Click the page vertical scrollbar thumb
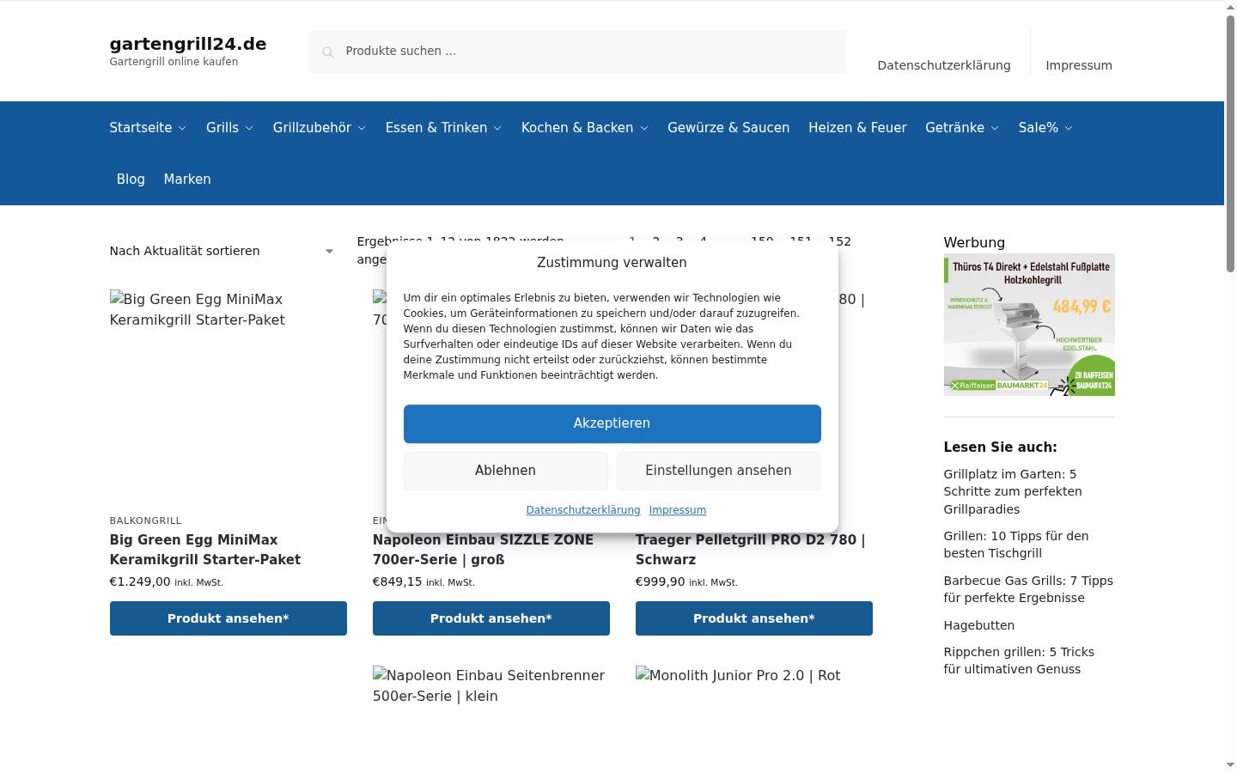Image resolution: width=1237 pixels, height=773 pixels. pos(1230,144)
